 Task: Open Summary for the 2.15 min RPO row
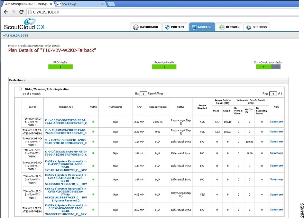tap(276, 122)
